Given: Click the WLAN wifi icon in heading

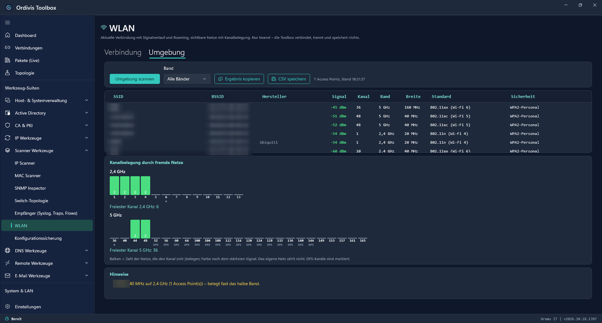Looking at the screenshot, I should [x=104, y=28].
